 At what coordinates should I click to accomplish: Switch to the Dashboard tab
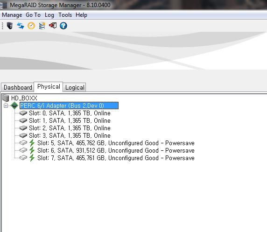tap(18, 87)
